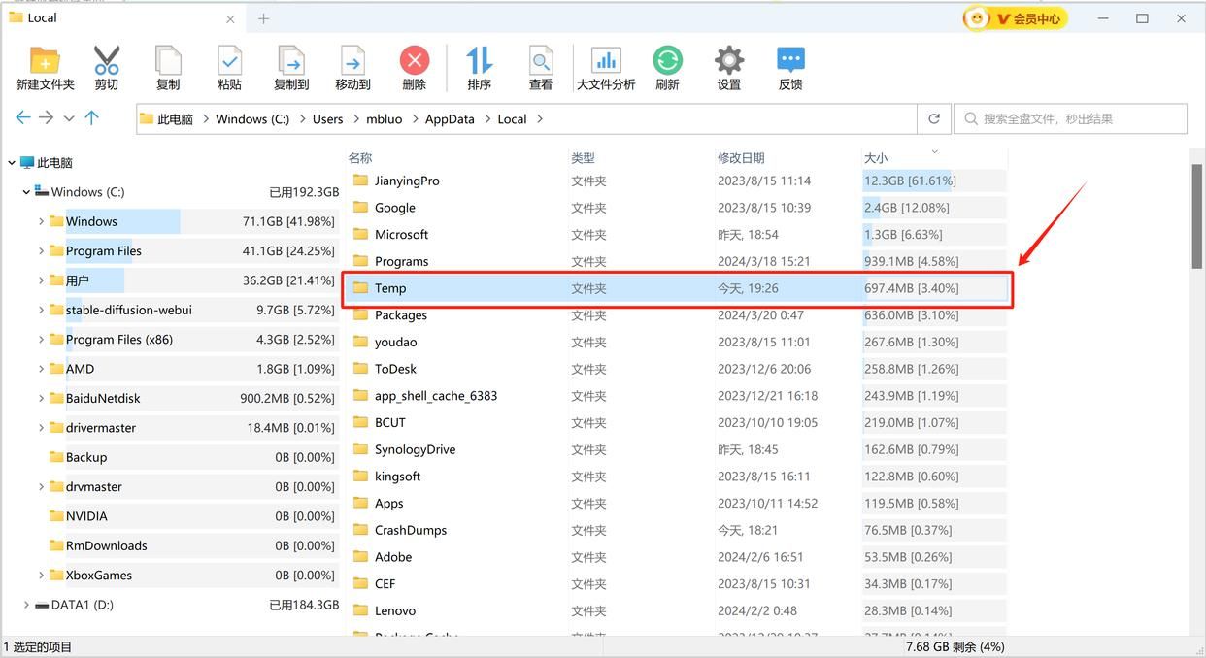Click the Lenovo folder icon
1206x658 pixels.
(360, 610)
